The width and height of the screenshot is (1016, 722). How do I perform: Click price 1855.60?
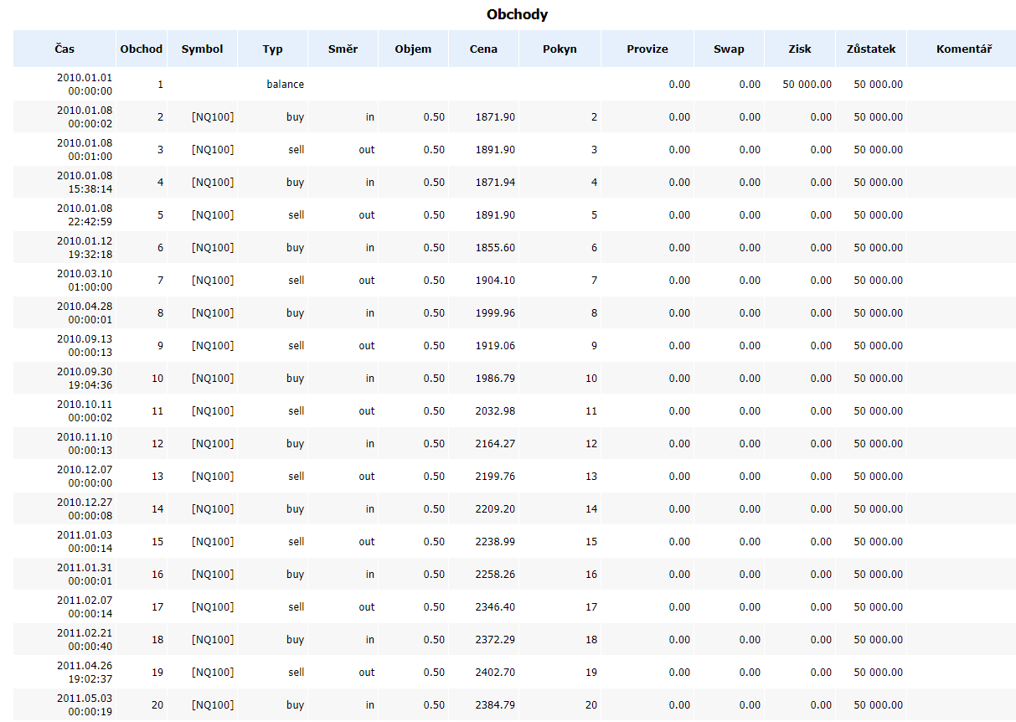coord(495,248)
